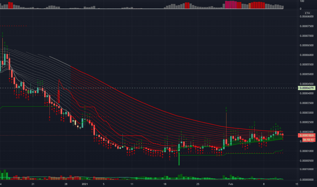317x187 pixels.
Task: Click the 0.00004500 price axis label
Action: pos(306,84)
